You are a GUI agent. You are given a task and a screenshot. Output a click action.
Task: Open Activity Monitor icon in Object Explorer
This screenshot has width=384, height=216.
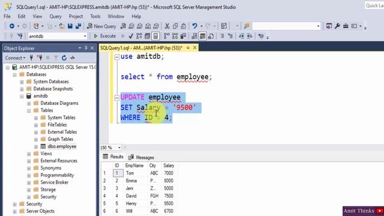[x=72, y=58]
